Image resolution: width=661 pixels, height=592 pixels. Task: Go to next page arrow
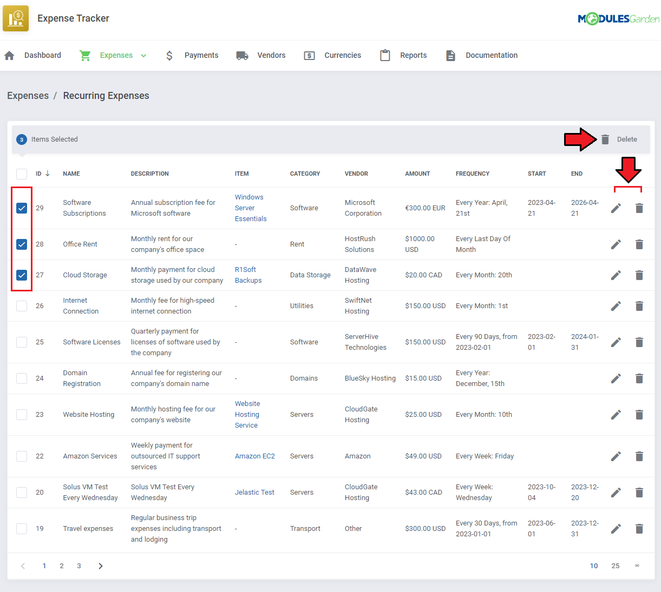[101, 566]
